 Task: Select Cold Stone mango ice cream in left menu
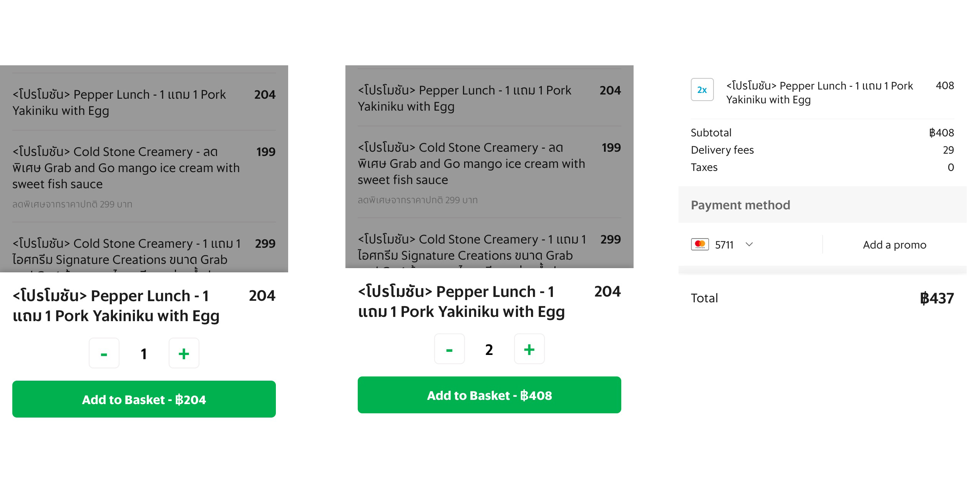pyautogui.click(x=144, y=177)
